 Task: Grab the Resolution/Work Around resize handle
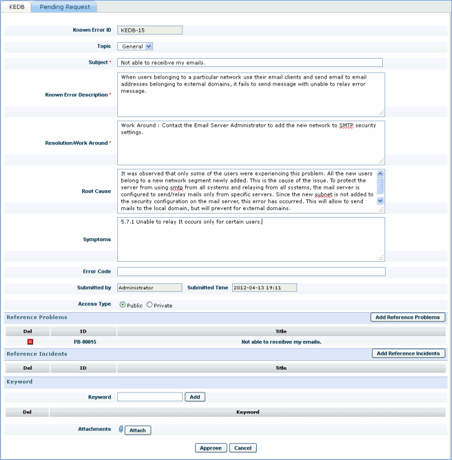[381, 161]
